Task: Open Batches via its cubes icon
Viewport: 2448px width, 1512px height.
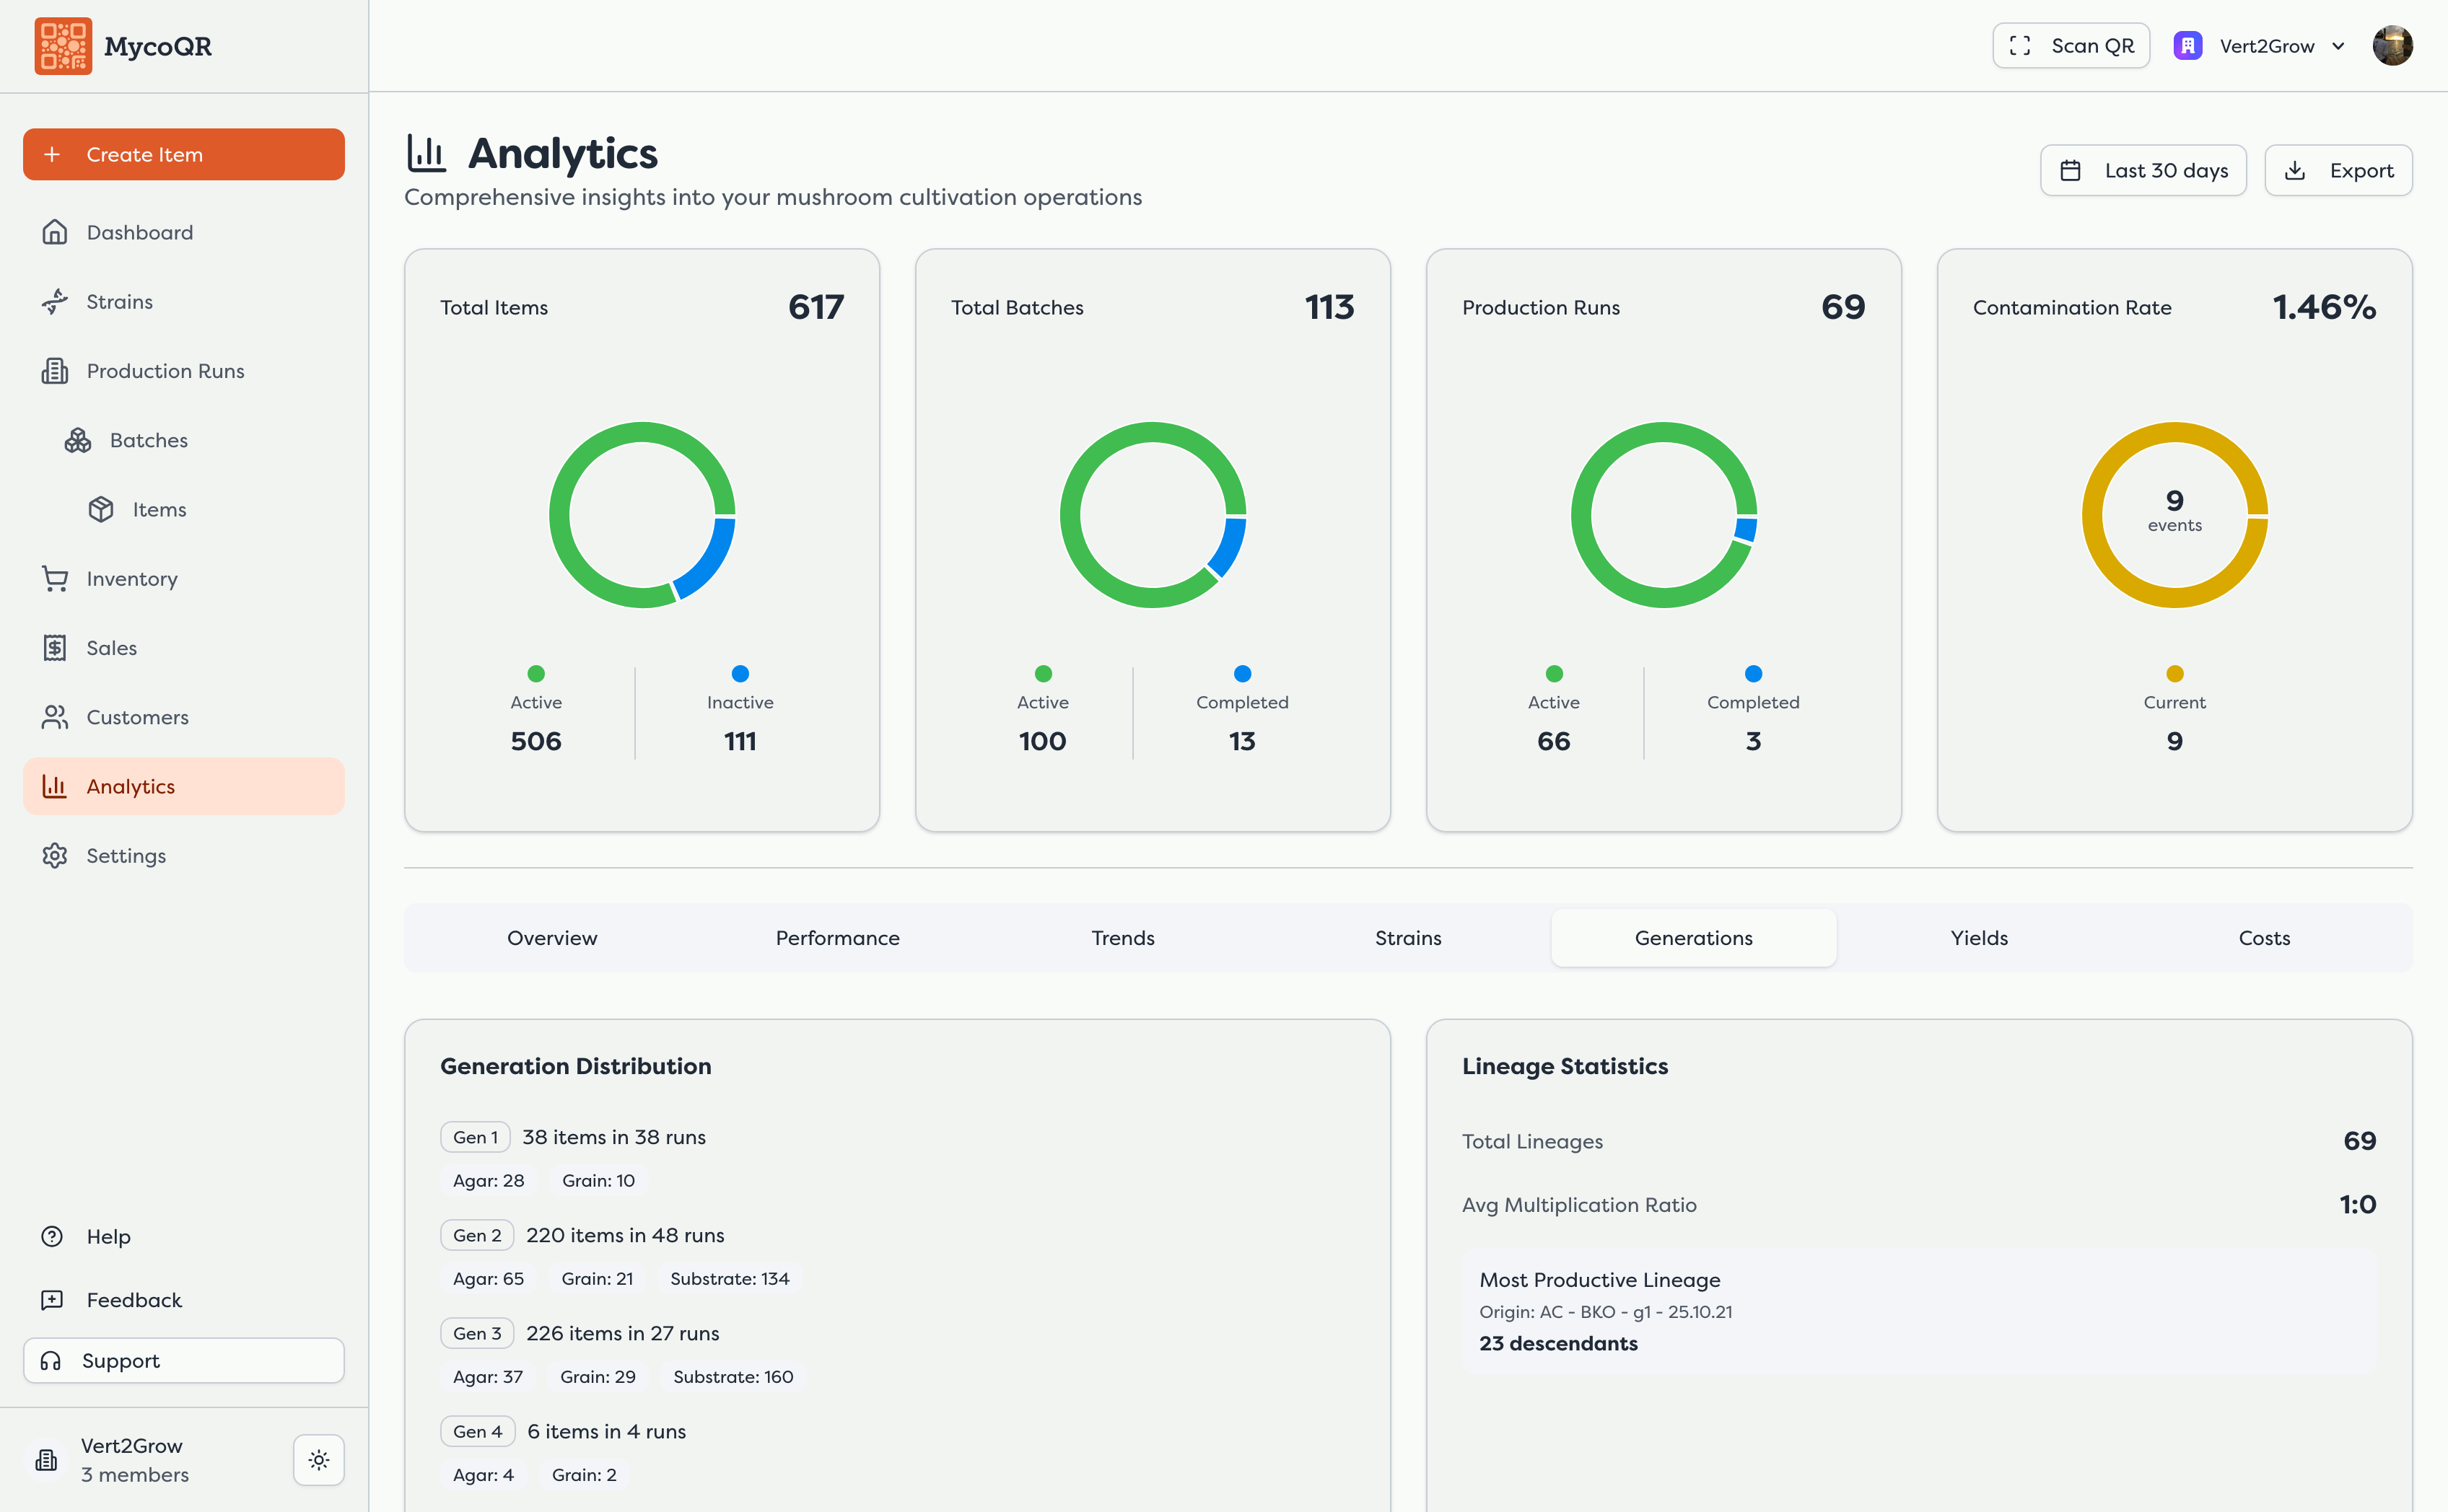Action: coord(78,441)
